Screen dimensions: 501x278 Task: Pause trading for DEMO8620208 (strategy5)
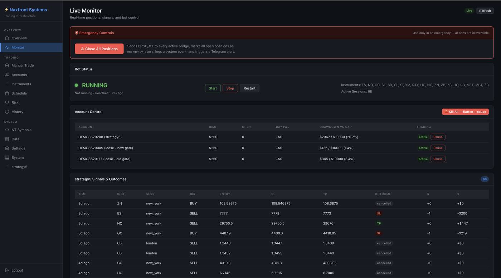[438, 137]
